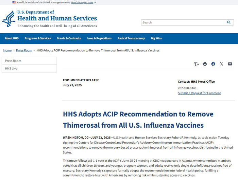This screenshot has width=238, height=180.
Task: Click the print page icon
Action: tap(205, 64)
